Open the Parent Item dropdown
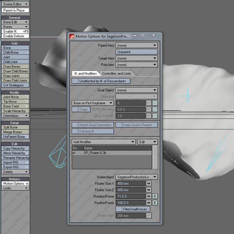 pyautogui.click(x=136, y=46)
